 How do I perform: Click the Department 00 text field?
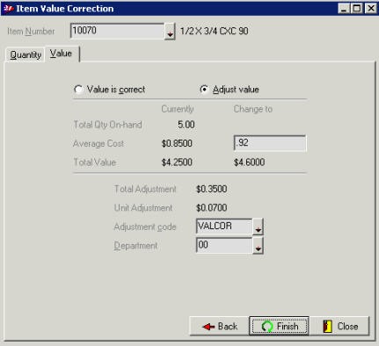point(224,245)
